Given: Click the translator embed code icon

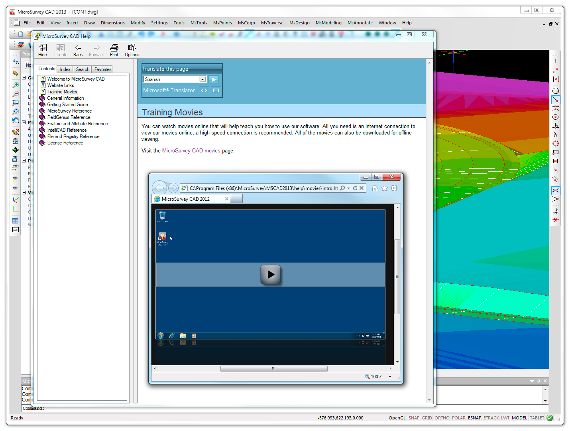Looking at the screenshot, I should point(204,91).
